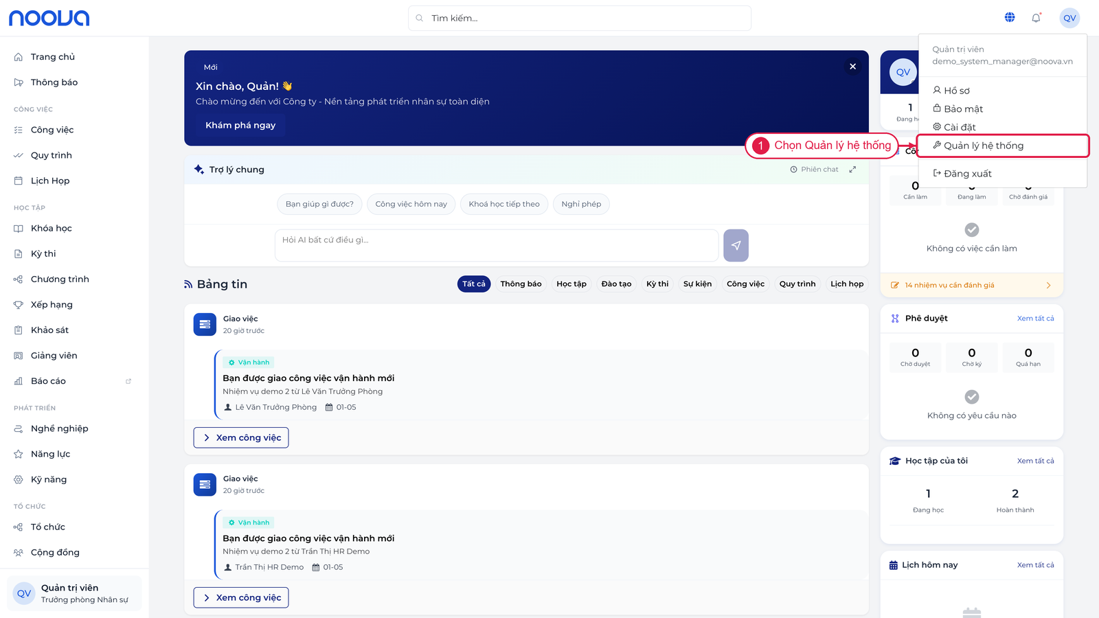
Task: Filter news feed by Sự kiện
Action: point(697,284)
